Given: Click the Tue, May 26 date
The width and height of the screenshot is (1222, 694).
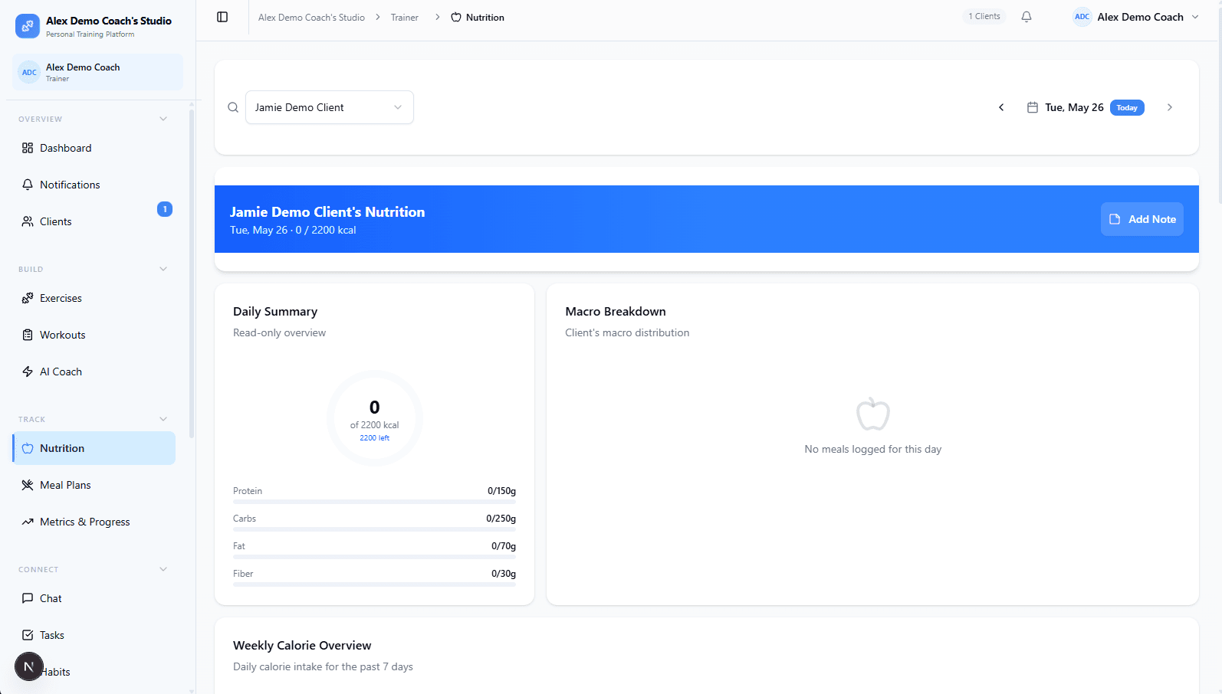Looking at the screenshot, I should point(1074,107).
